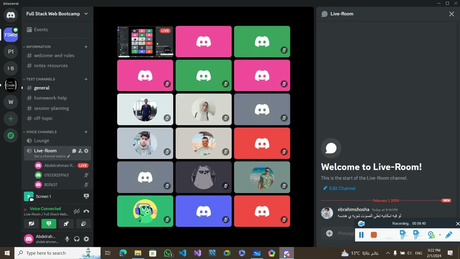Open the session-planning channel
This screenshot has height=259, width=460.
57,108
